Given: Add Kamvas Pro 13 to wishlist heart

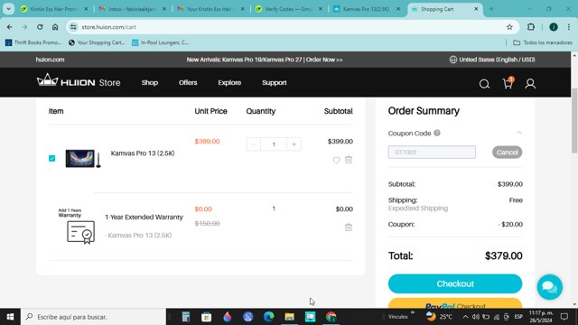Looking at the screenshot, I should tap(336, 160).
